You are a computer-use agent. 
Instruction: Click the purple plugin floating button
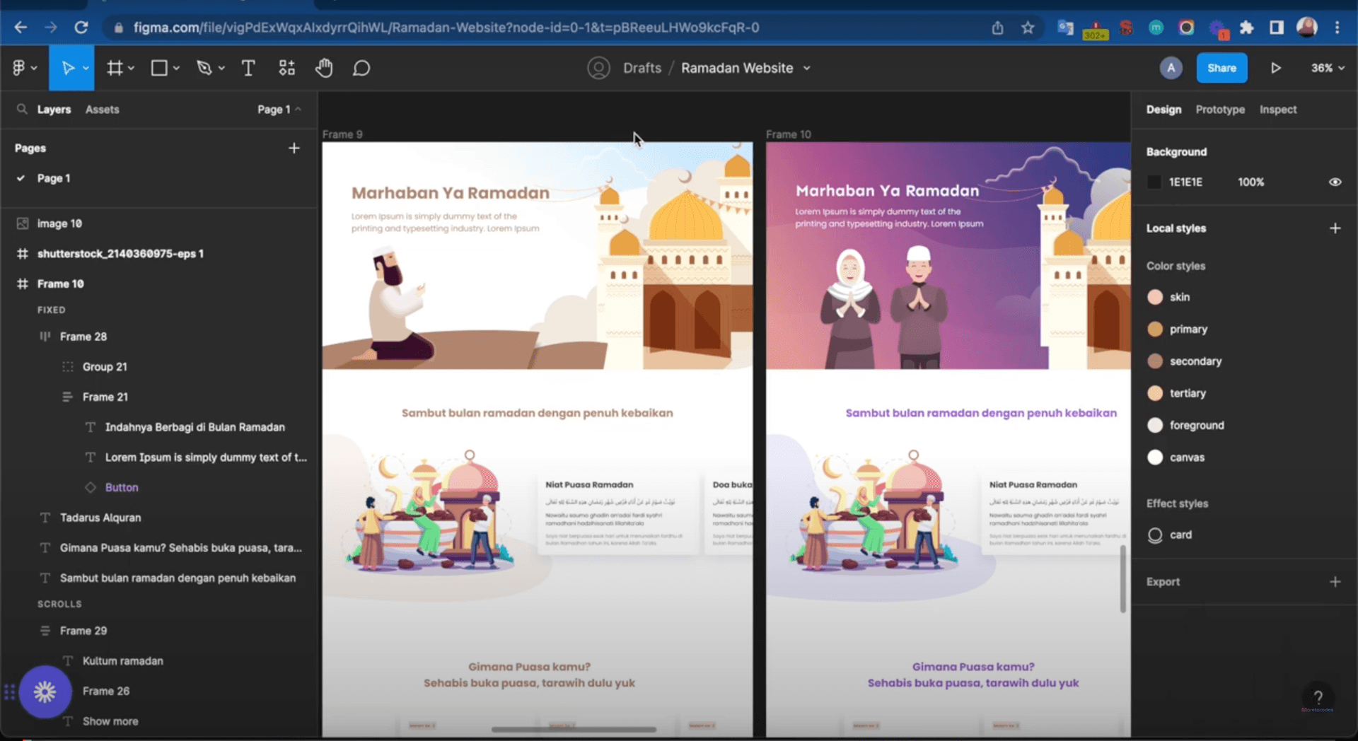[45, 692]
